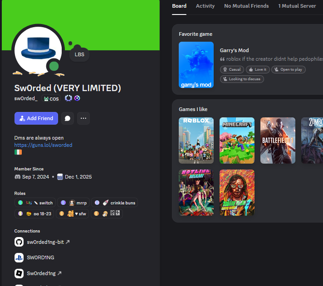323x286 pixels.
Task: Open the Battlefield 1 game cover
Action: click(278, 141)
